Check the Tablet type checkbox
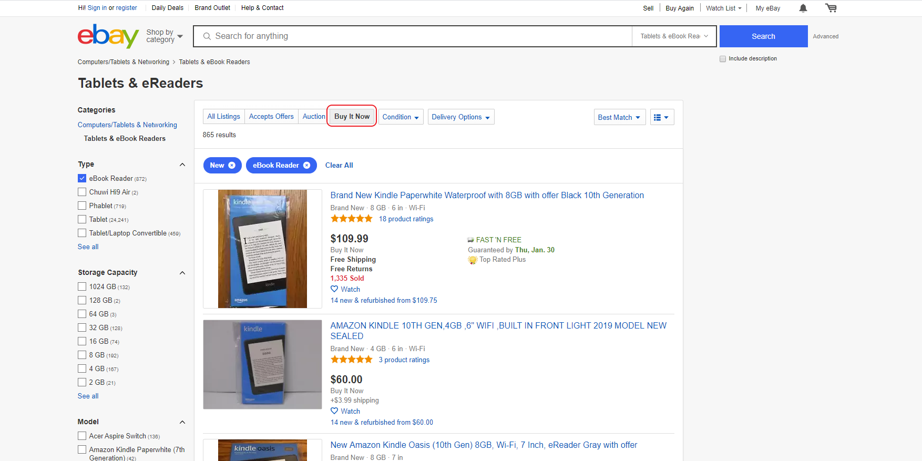 click(82, 219)
